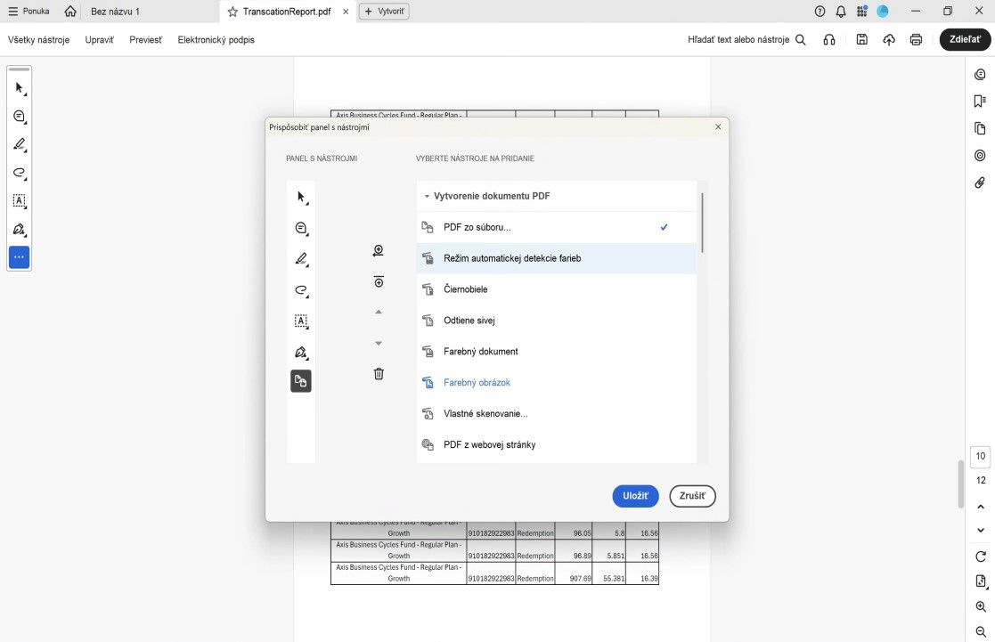The image size is (995, 642).
Task: Open the user profile avatar
Action: (x=883, y=12)
